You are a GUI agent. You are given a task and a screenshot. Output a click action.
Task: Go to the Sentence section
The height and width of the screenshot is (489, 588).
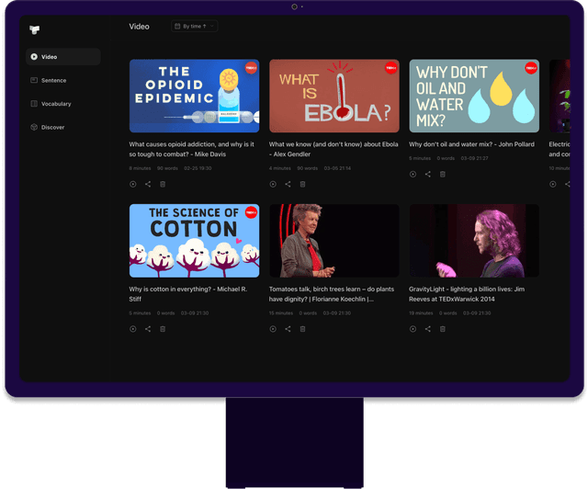click(x=63, y=81)
